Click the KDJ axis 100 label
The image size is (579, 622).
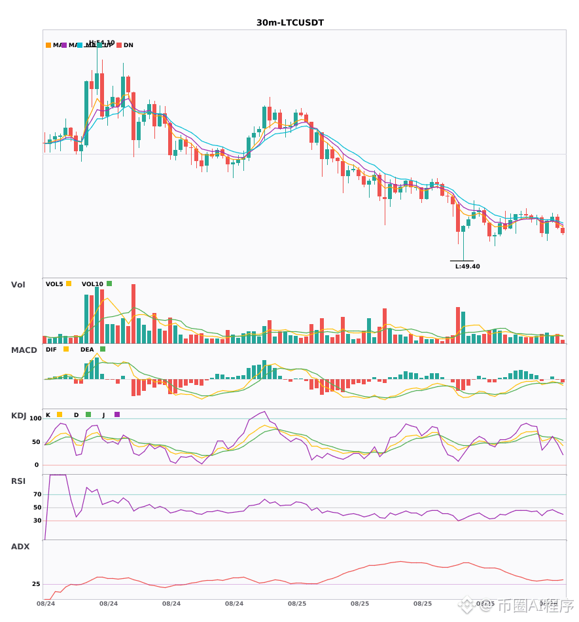point(35,418)
